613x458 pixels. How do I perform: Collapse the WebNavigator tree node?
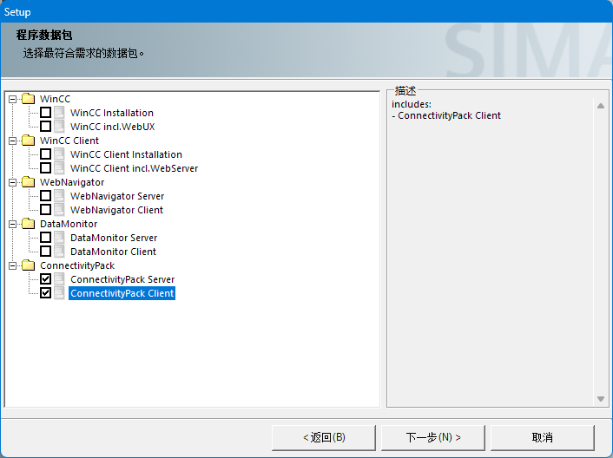coord(12,183)
